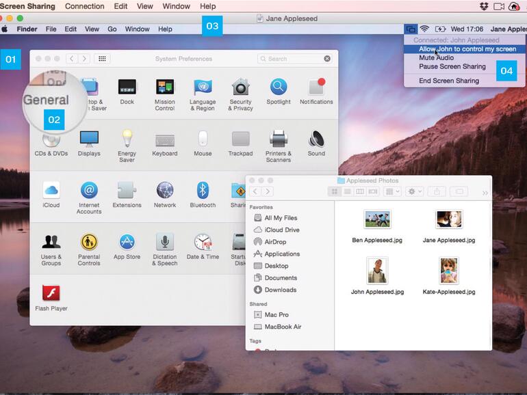This screenshot has width=527, height=395.
Task: Click the screen sharing status icon
Action: [411, 29]
